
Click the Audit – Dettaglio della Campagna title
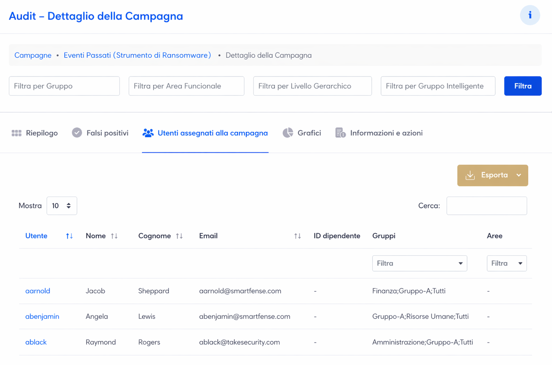(96, 16)
